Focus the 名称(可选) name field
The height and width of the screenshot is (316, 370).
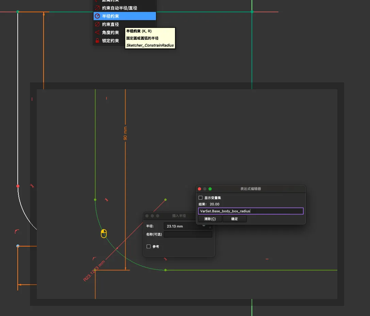[188, 234]
